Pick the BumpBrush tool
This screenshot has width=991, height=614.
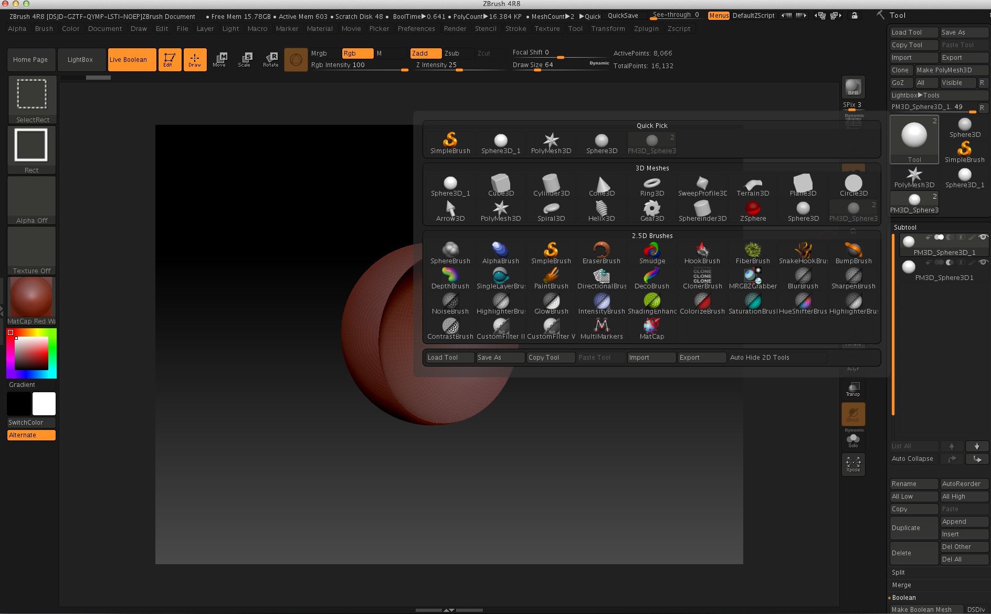pyautogui.click(x=853, y=253)
